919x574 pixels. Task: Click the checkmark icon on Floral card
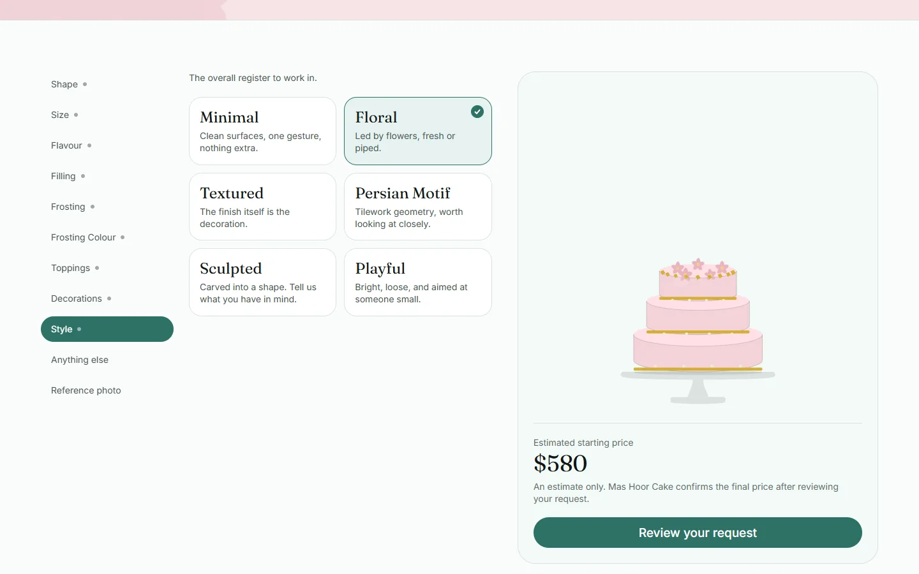pyautogui.click(x=477, y=112)
